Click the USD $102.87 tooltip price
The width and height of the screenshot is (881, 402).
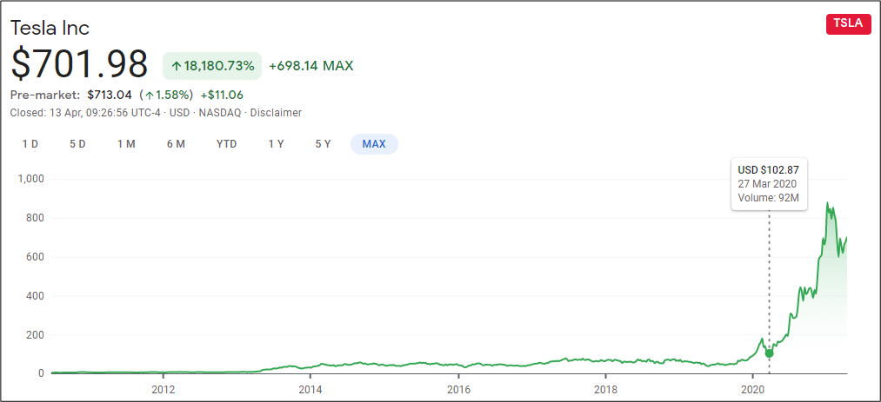click(769, 170)
